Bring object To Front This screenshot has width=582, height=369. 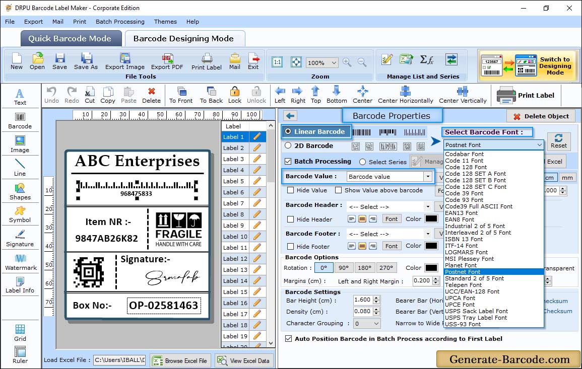coord(181,95)
